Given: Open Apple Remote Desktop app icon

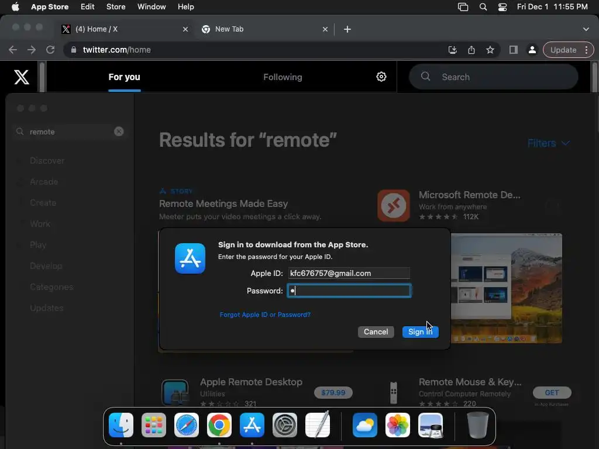Looking at the screenshot, I should [175, 392].
